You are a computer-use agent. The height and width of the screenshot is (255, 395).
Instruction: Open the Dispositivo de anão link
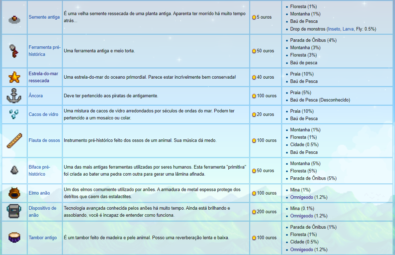pyautogui.click(x=42, y=211)
